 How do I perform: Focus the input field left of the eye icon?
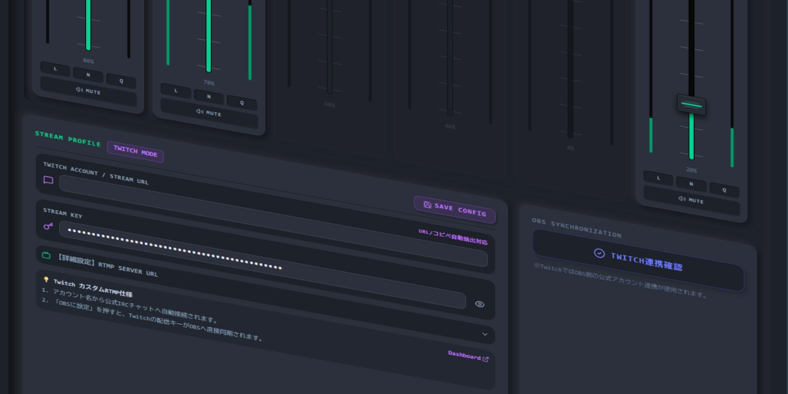tap(263, 264)
